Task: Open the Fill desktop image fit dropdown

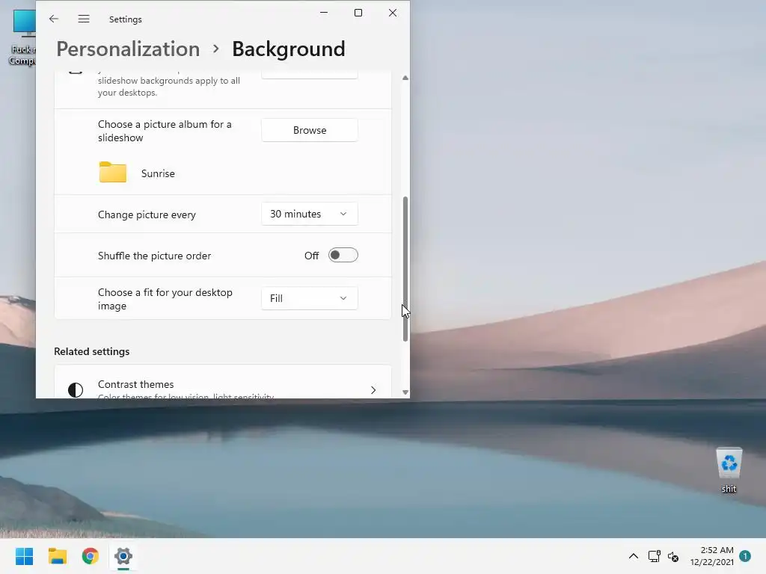Action: 310,298
